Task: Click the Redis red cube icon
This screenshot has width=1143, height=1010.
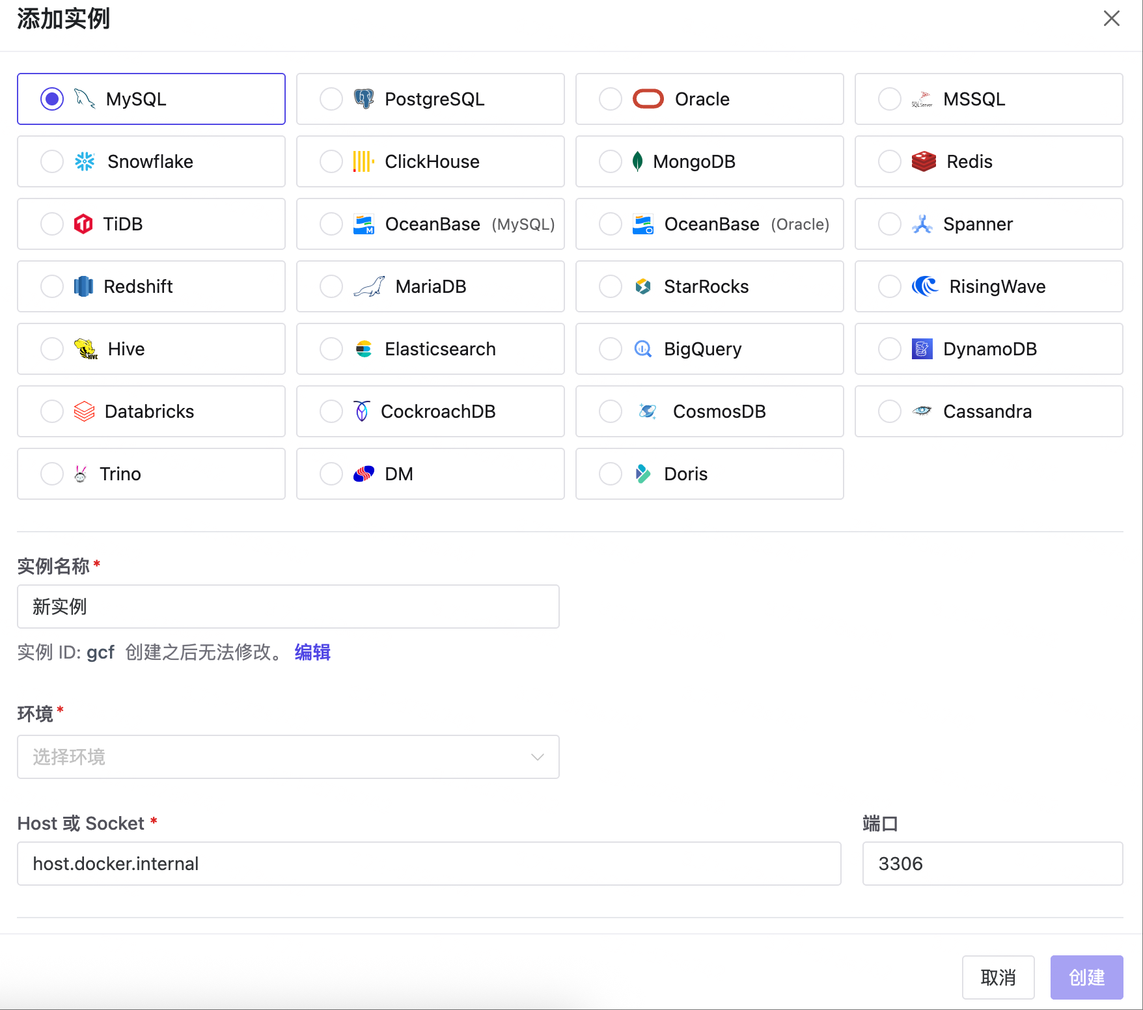Action: pos(924,161)
